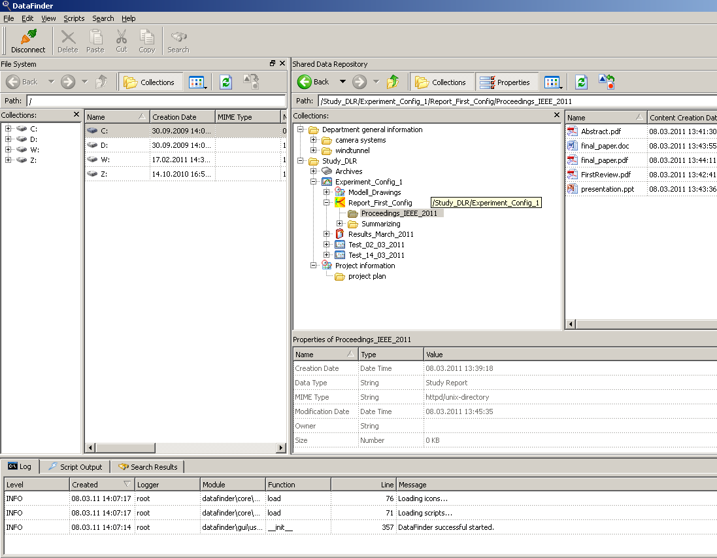
Task: Open the view mode dropdown in Shared Data Repository
Action: click(x=553, y=82)
